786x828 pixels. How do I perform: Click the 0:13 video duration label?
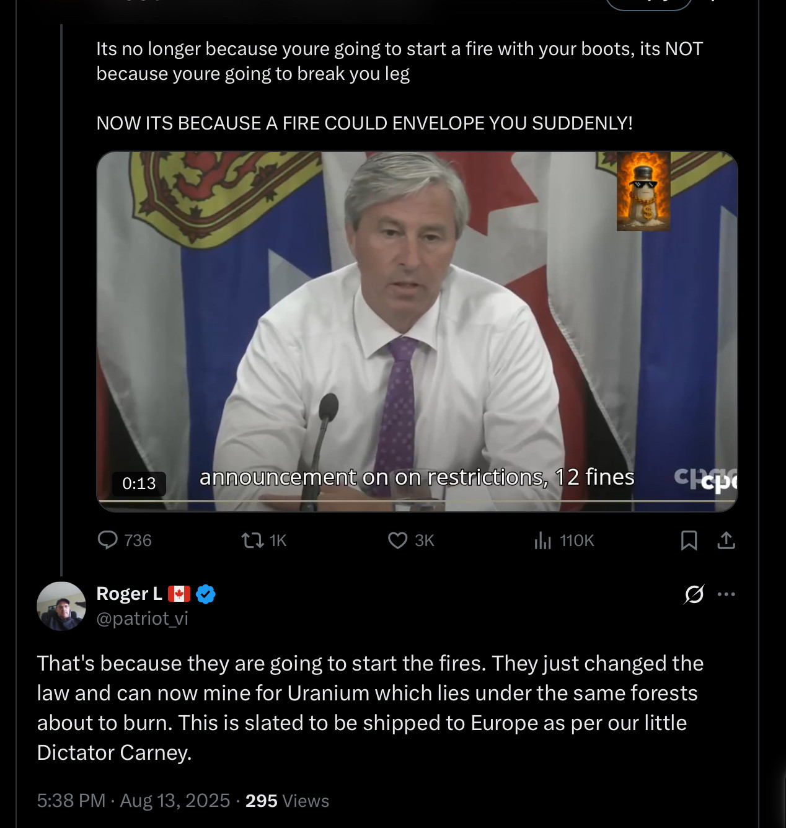coord(139,483)
